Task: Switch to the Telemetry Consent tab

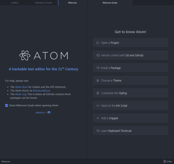Action: pos(43,3)
